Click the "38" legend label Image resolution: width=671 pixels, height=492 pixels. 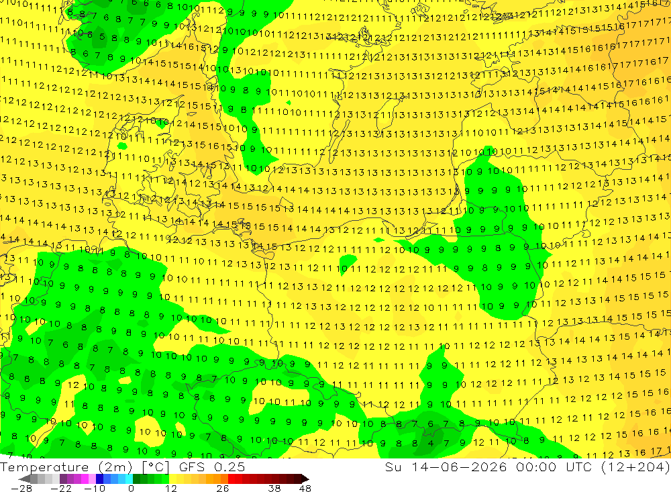click(274, 489)
